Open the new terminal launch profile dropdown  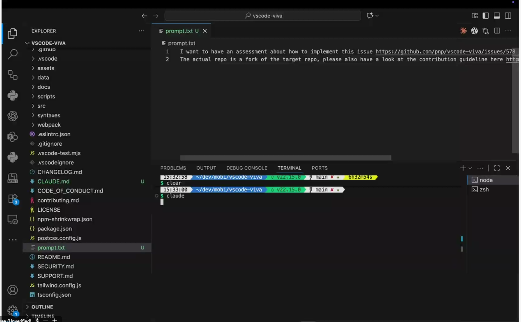pos(470,168)
